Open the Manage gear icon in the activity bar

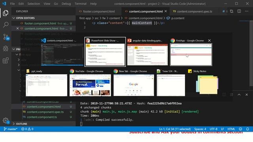6,120
